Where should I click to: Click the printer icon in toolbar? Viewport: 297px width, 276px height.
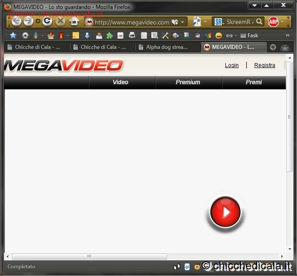[132, 36]
